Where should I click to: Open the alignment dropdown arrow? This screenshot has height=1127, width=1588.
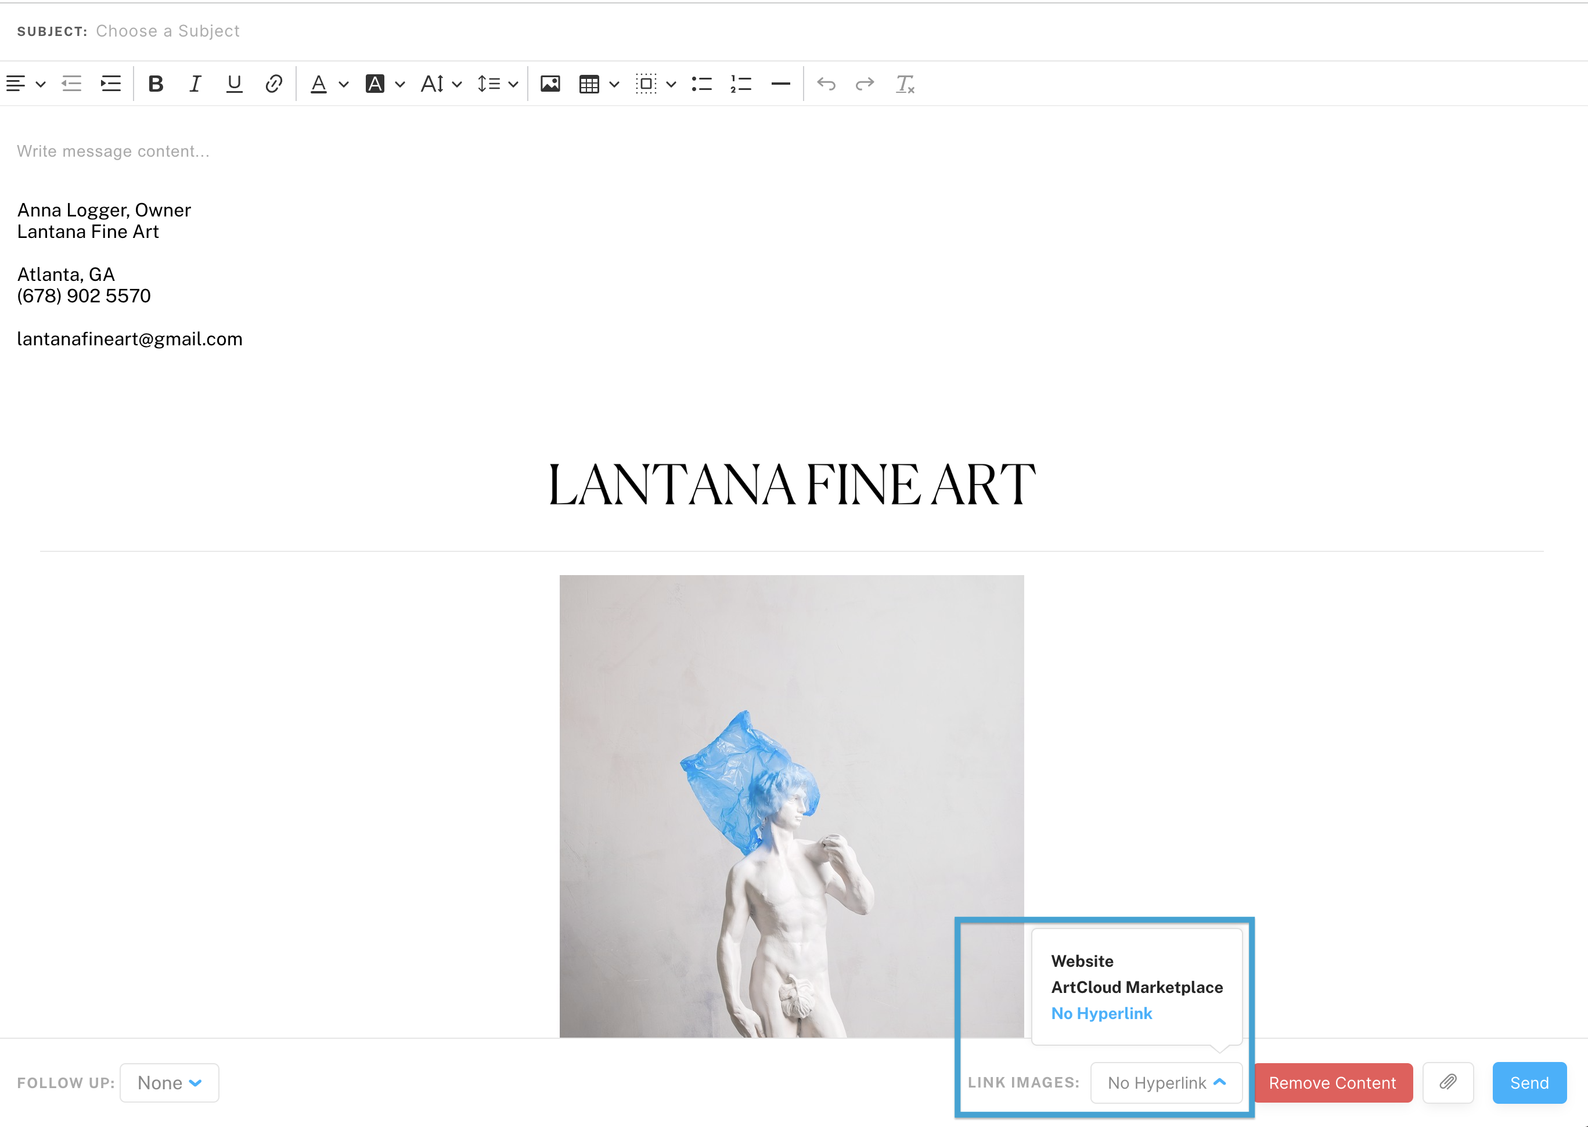pyautogui.click(x=41, y=85)
